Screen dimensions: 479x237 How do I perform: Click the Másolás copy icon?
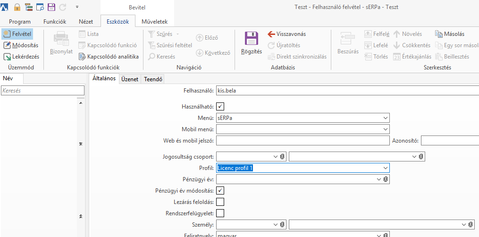pos(439,34)
